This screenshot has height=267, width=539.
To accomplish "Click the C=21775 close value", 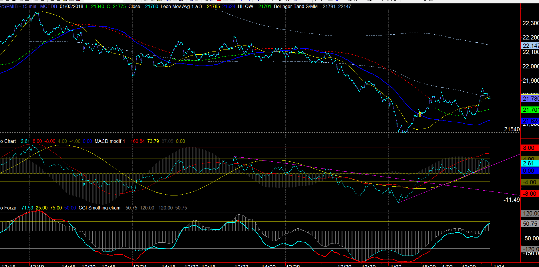I will (116, 6).
